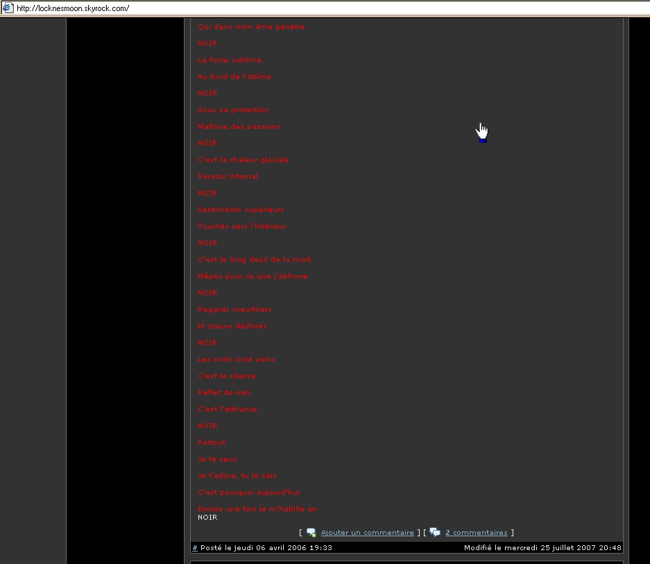This screenshot has width=650, height=564.
Task: Click the line "Au bord de l'abîme"
Action: 234,77
